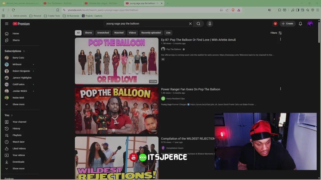The image size is (321, 180).
Task: Select the Recently uploaded filter chip
Action: (151, 33)
